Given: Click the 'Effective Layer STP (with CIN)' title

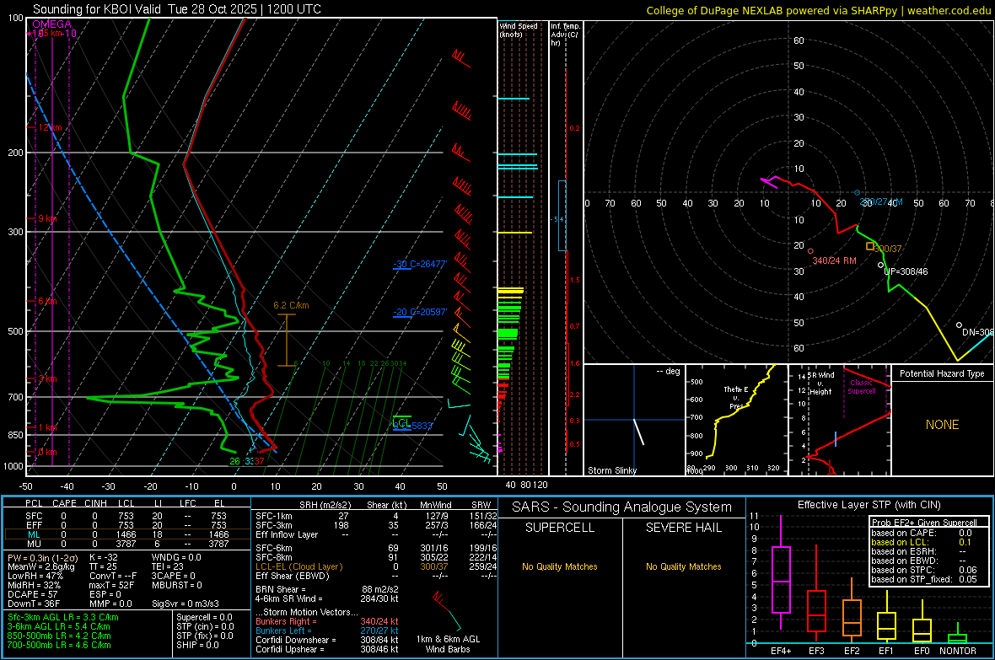Looking at the screenshot, I should tap(869, 505).
